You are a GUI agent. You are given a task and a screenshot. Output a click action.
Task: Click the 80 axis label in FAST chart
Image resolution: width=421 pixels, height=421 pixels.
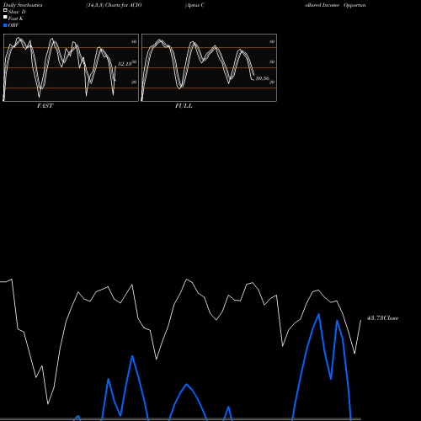pyautogui.click(x=134, y=41)
